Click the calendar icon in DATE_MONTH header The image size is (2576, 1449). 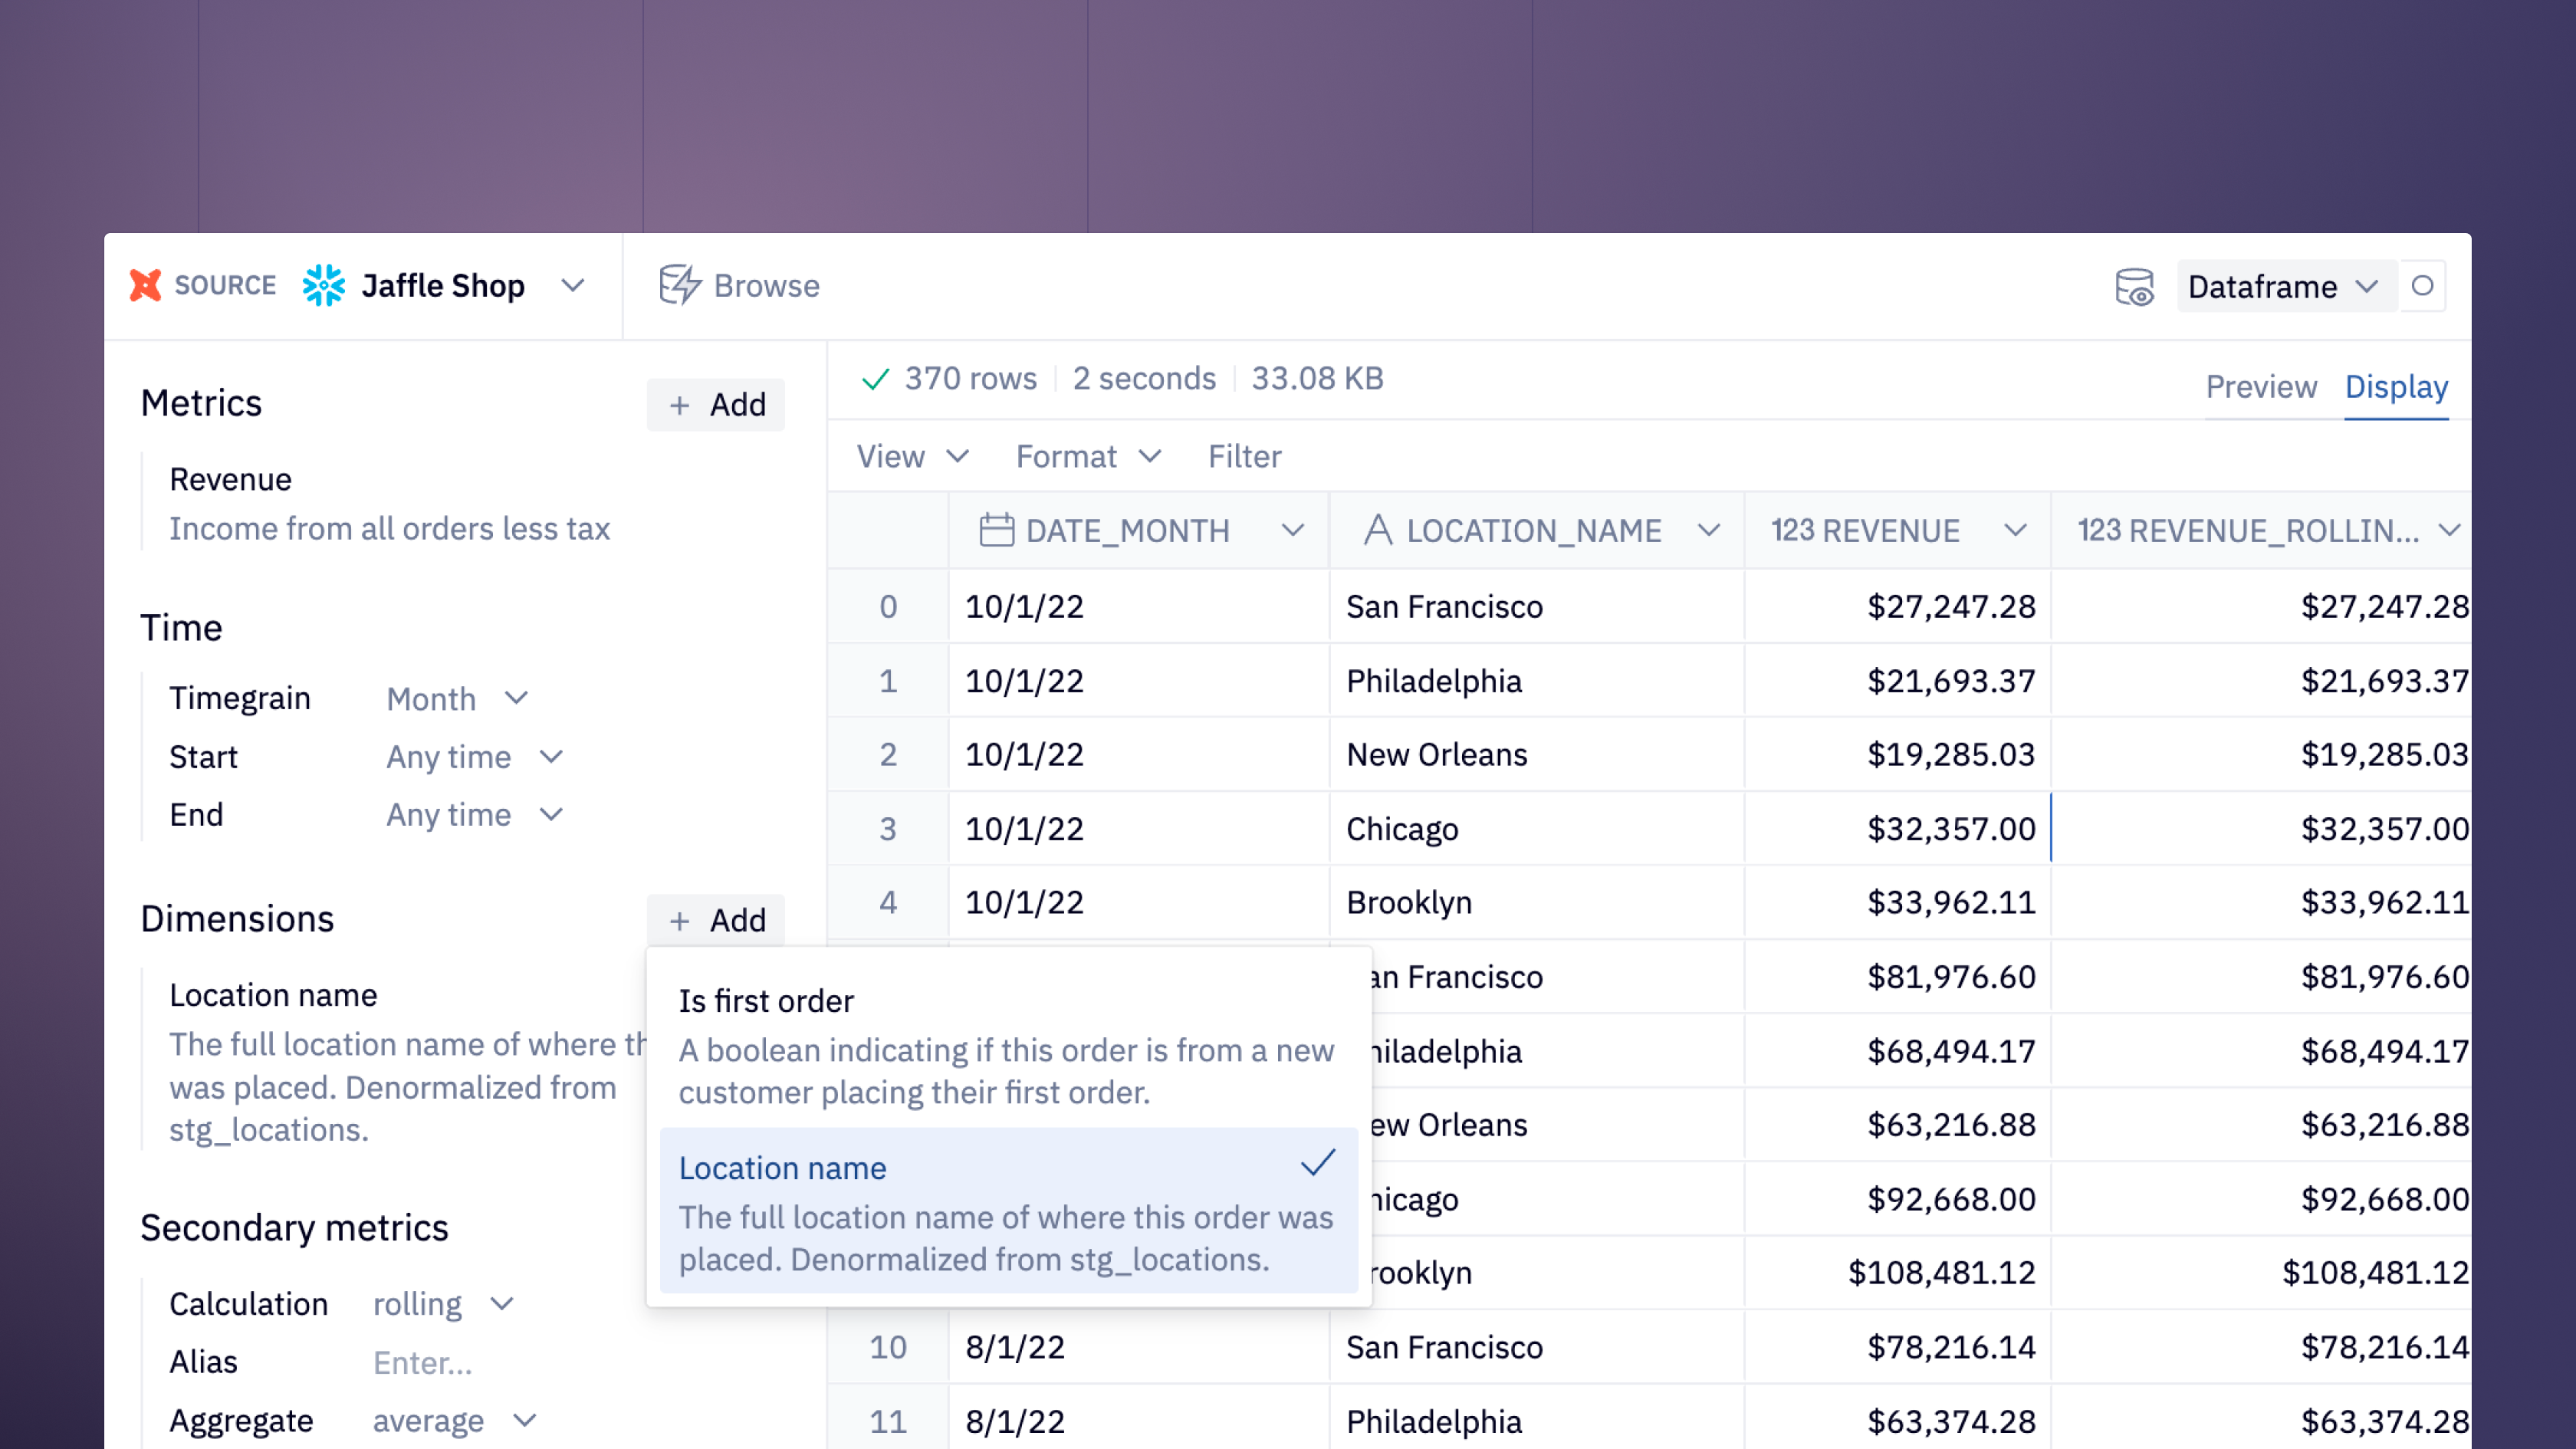(996, 530)
